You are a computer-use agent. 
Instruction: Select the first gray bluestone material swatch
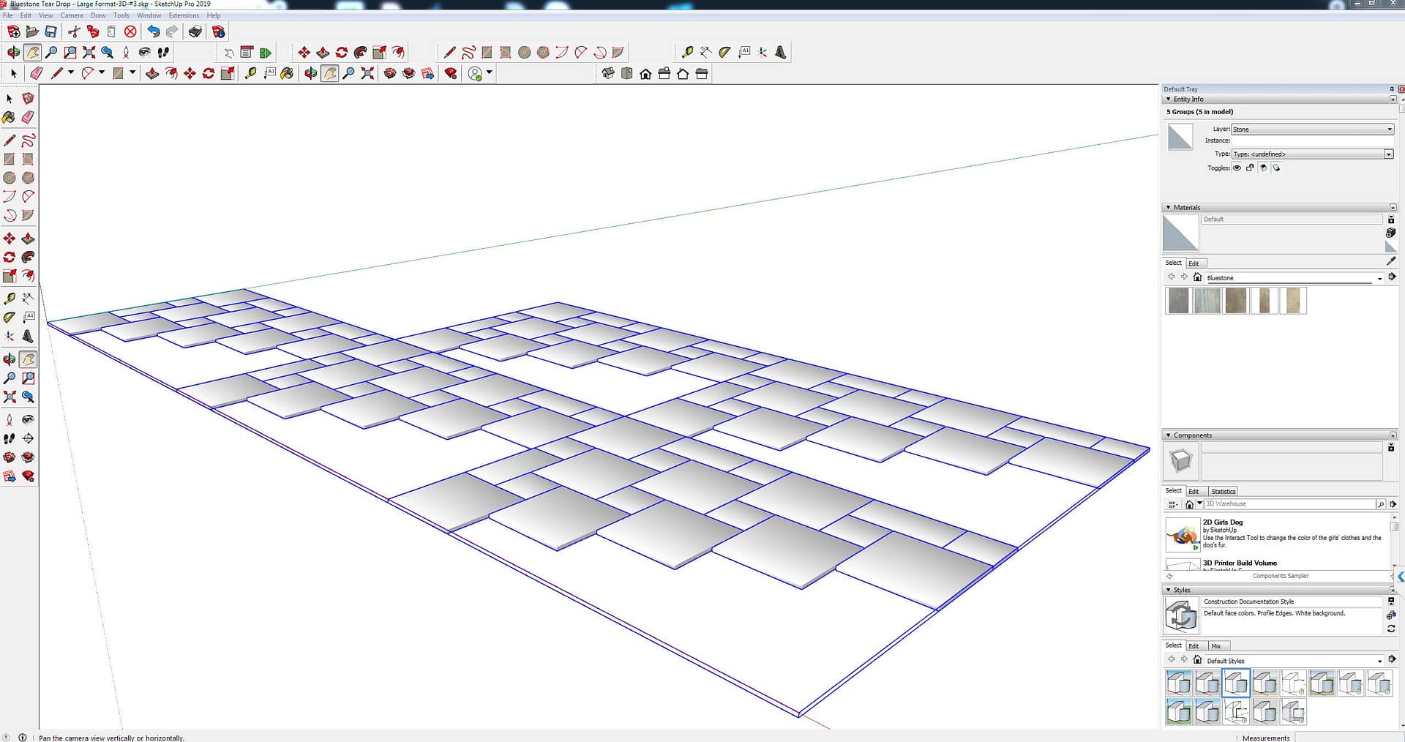(1179, 301)
